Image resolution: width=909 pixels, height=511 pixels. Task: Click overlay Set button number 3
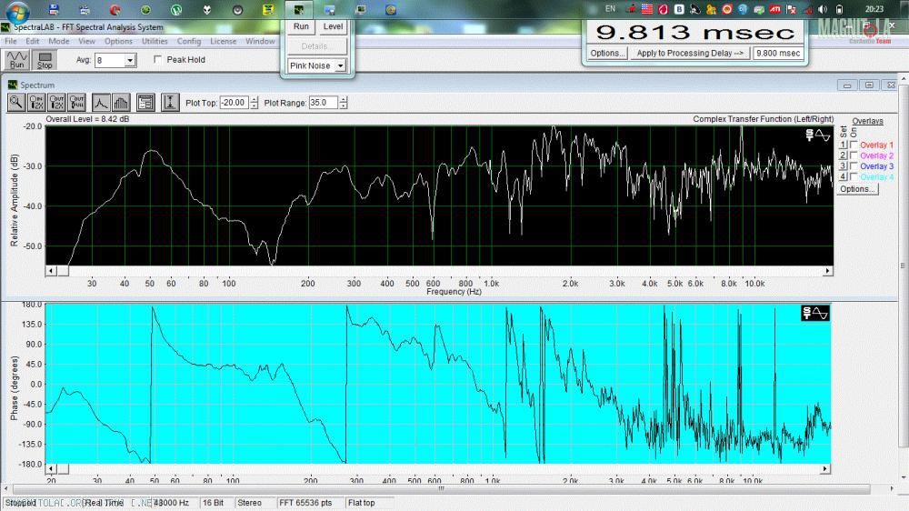click(844, 165)
